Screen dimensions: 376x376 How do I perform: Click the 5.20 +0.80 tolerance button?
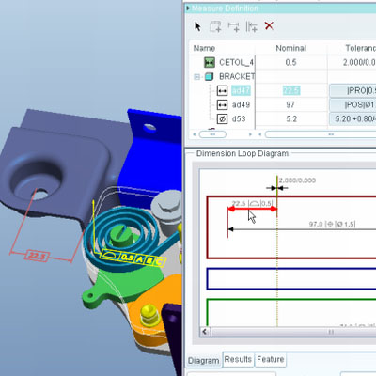point(352,118)
